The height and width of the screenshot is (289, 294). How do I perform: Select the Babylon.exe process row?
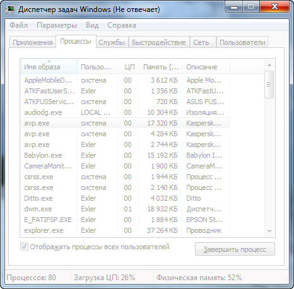[125, 155]
